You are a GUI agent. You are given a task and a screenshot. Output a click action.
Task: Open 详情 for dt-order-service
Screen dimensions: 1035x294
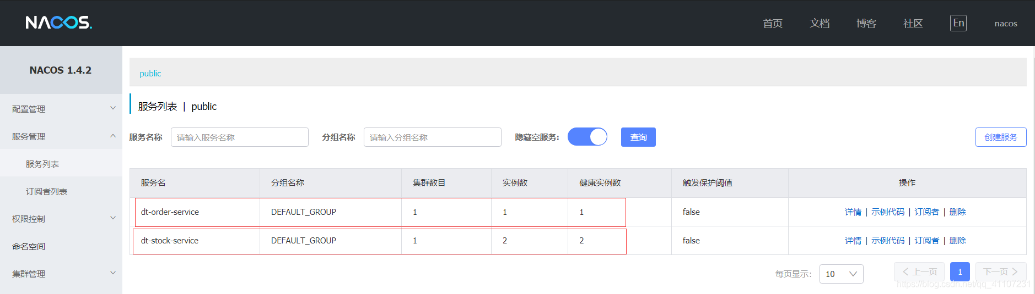tap(853, 212)
